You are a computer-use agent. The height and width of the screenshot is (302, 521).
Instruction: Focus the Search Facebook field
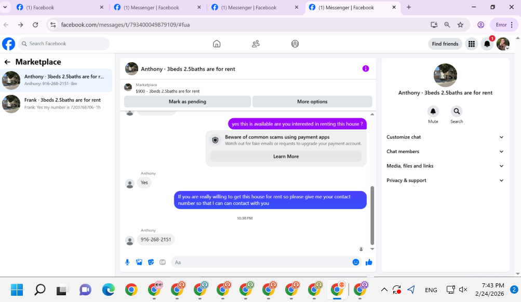pos(64,44)
